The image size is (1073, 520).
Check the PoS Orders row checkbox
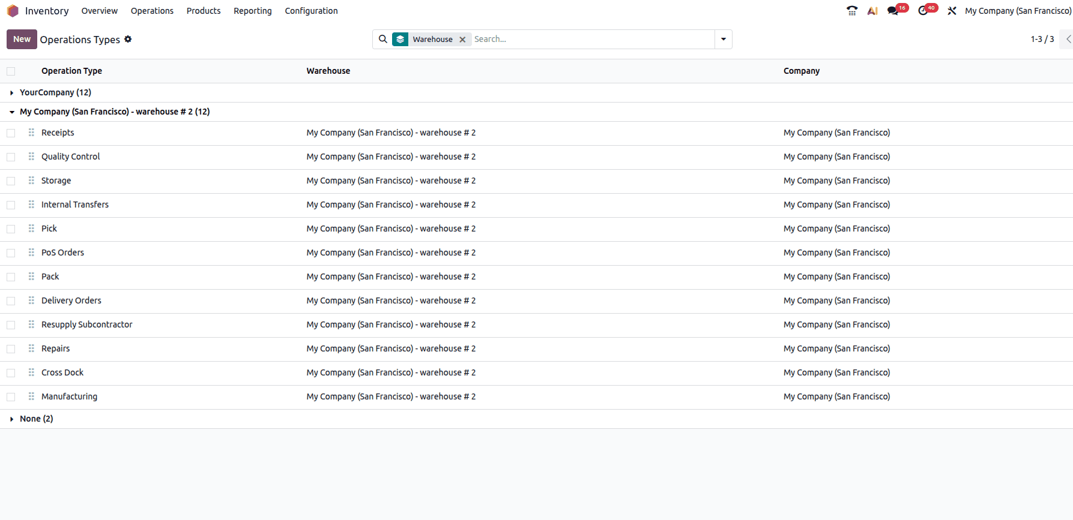(x=11, y=253)
